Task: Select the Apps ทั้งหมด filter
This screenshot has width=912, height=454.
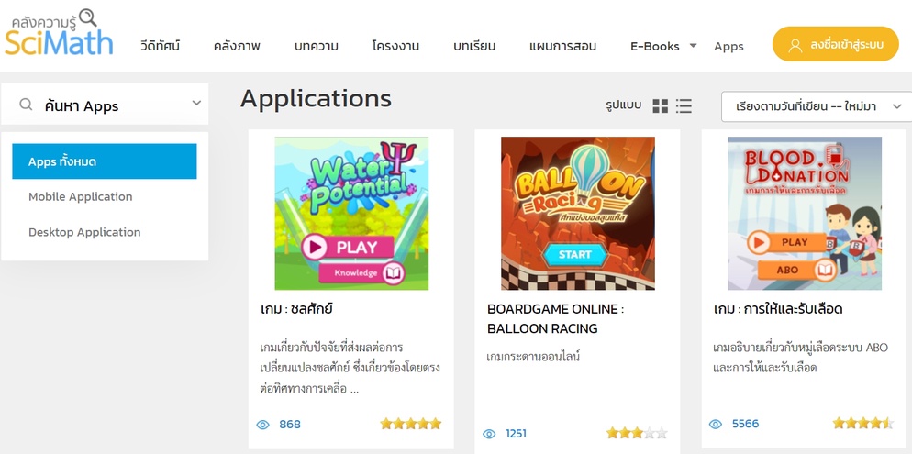Action: (104, 161)
